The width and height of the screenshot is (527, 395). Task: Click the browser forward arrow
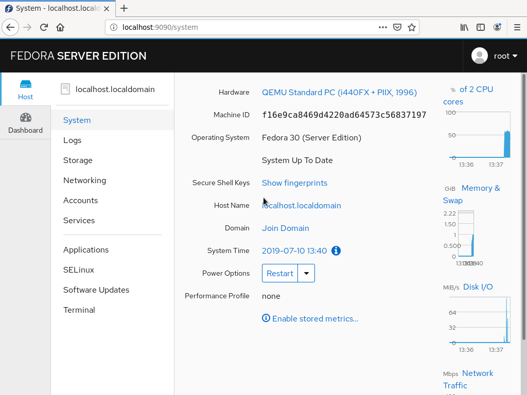click(27, 27)
